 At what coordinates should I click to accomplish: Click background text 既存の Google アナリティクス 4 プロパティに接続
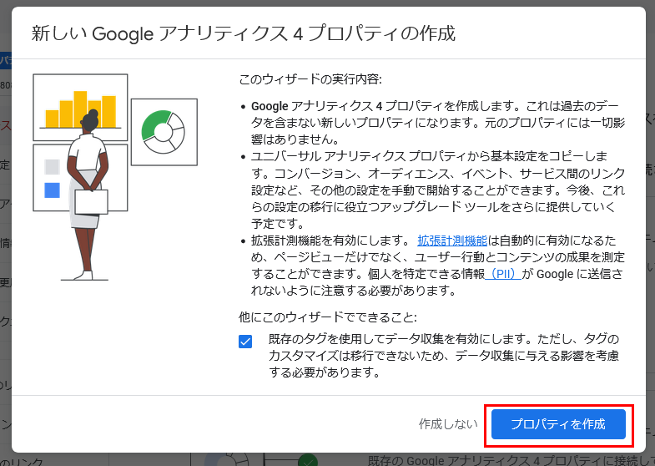pyautogui.click(x=501, y=459)
